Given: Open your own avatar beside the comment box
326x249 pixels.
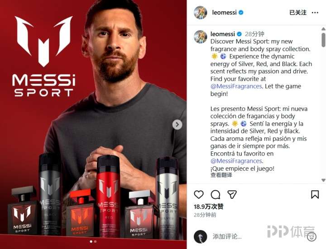Looking at the screenshot, I should coord(201,236).
